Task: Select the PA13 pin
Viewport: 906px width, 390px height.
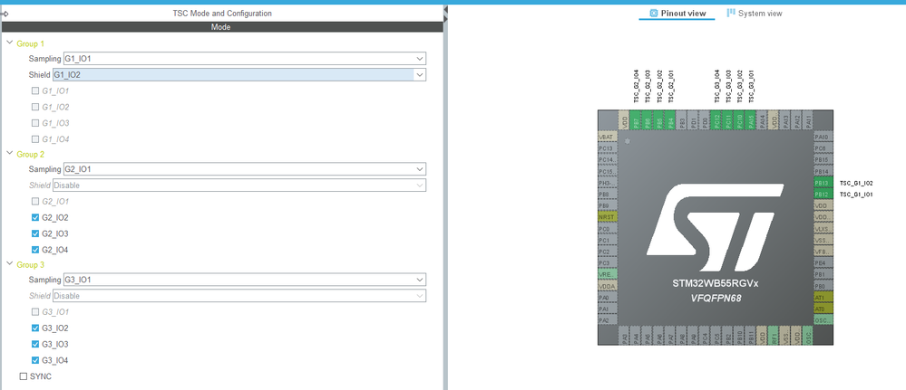Action: (785, 120)
